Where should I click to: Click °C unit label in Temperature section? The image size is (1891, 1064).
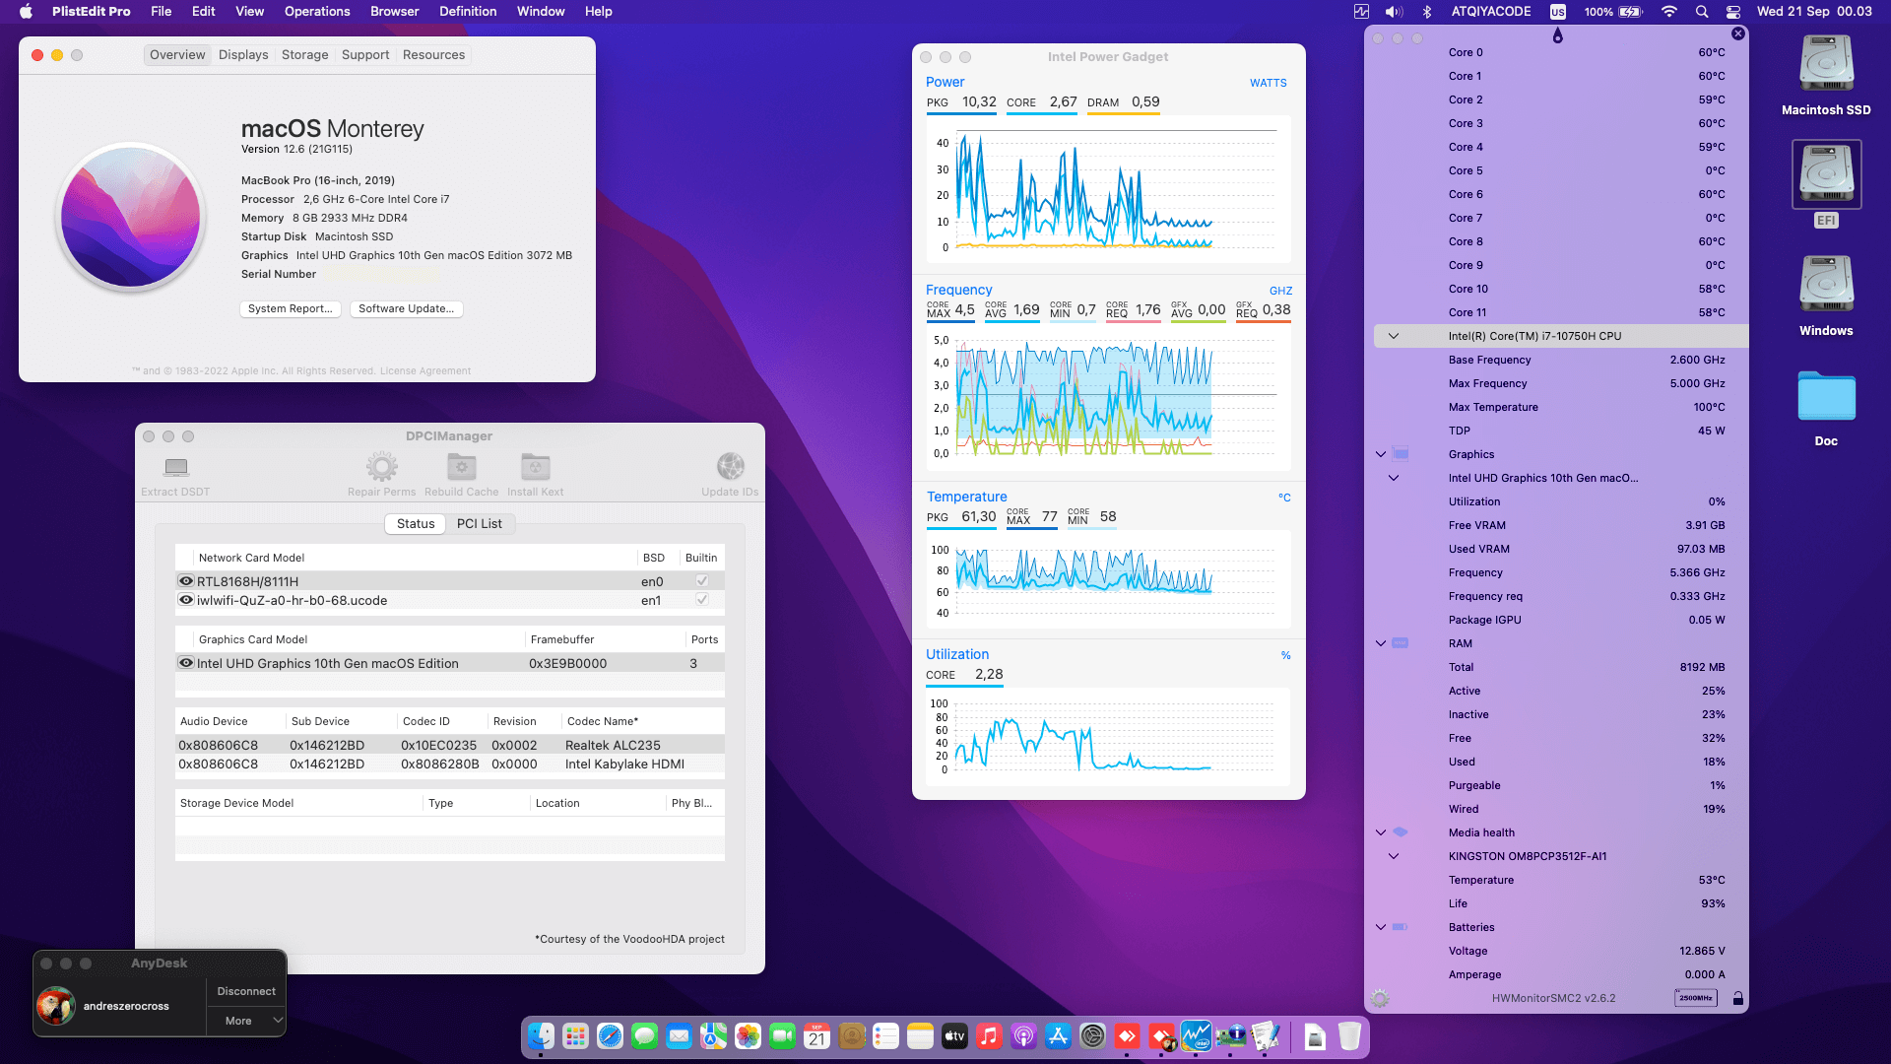click(1284, 498)
